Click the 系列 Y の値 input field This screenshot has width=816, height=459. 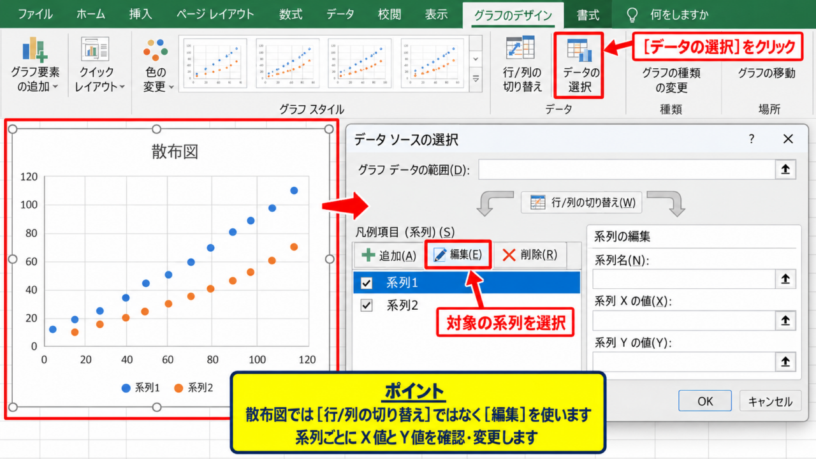point(683,362)
